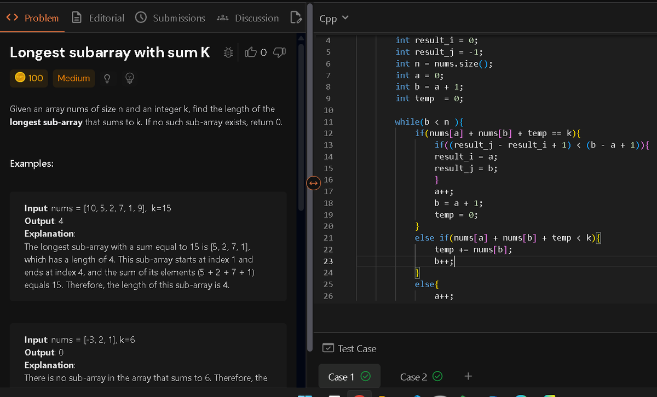Select the Case 1 tab
Image resolution: width=657 pixels, height=397 pixels.
pos(349,377)
